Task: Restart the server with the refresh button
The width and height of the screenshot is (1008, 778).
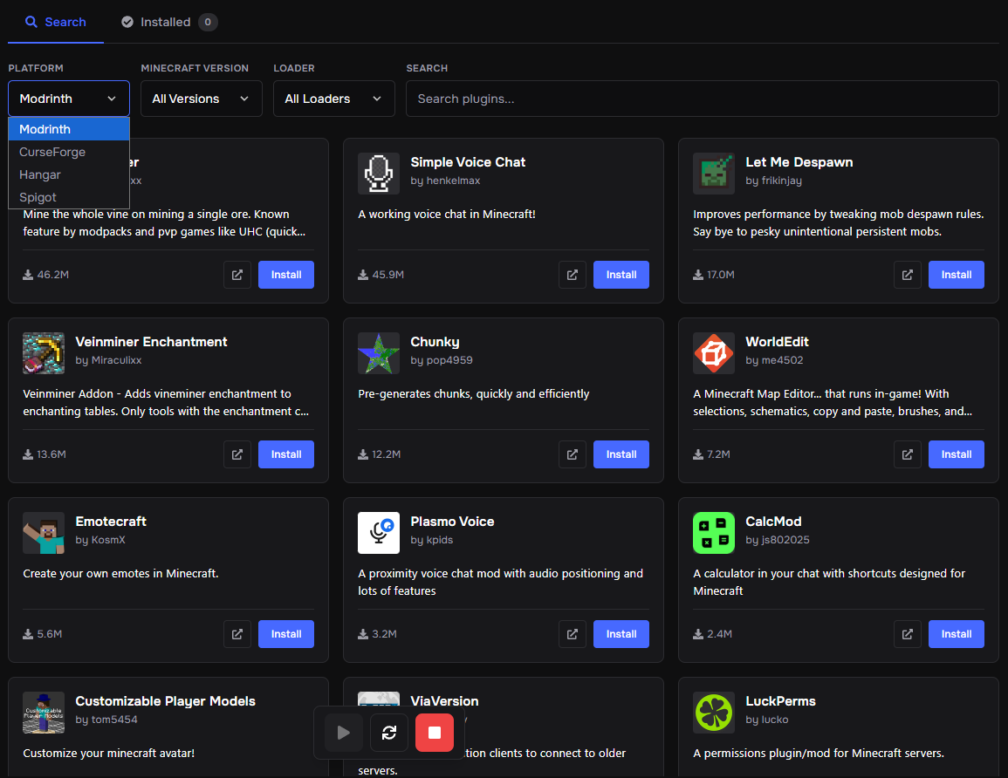Action: pyautogui.click(x=389, y=733)
